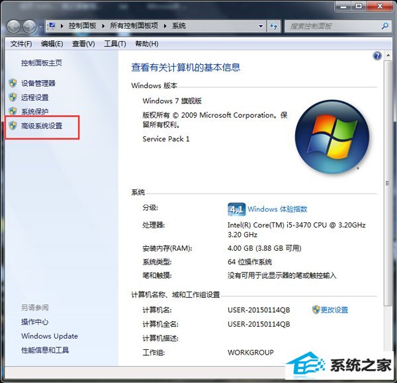Open Windows 体验指数 link

(277, 209)
